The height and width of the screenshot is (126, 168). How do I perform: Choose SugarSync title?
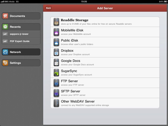pyautogui.click(x=69, y=71)
